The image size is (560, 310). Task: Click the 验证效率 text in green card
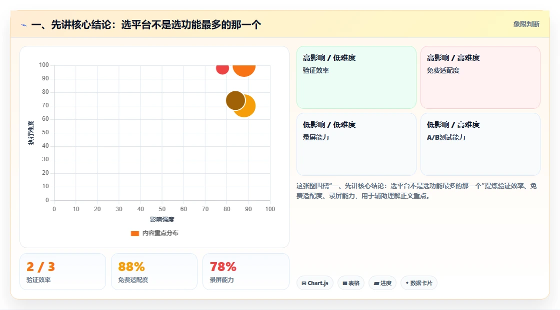pyautogui.click(x=315, y=70)
